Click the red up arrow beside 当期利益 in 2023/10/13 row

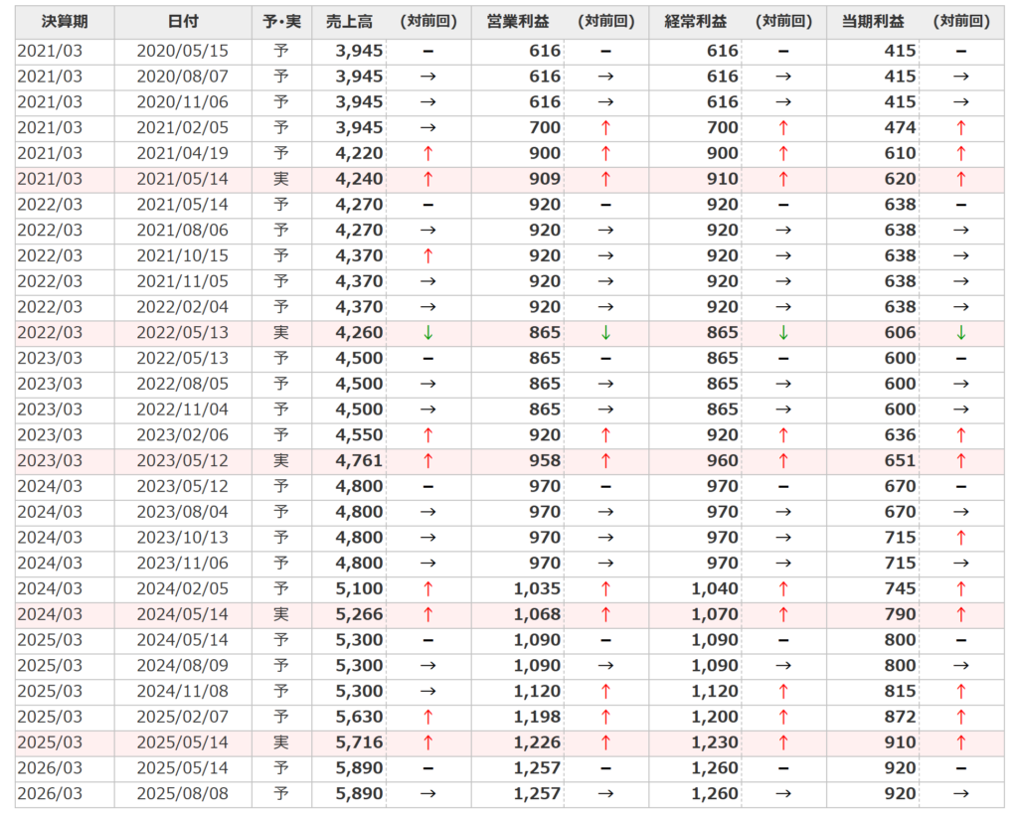[x=960, y=538]
